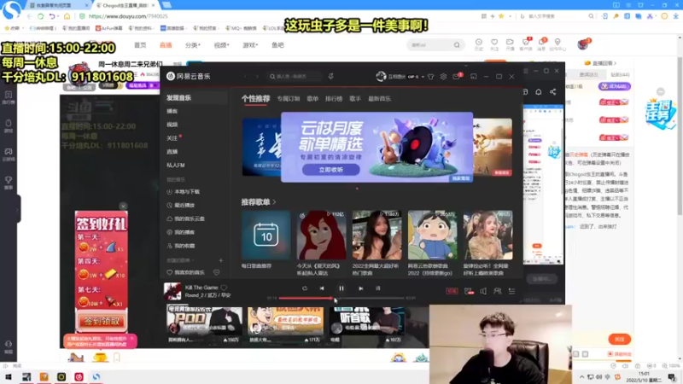Viewport: 683px width, 384px height.
Task: Open Douyu follow heart icon
Action: (494, 44)
